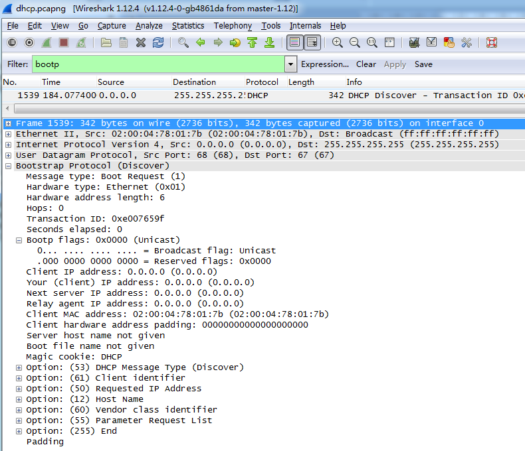Screen dimensions: 525x451
Task: Select packet 1539 DHCP Discover row
Action: pos(263,96)
